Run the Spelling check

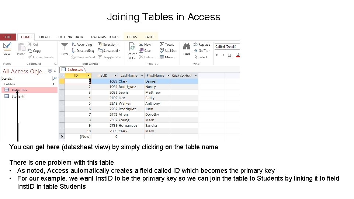pos(168,51)
